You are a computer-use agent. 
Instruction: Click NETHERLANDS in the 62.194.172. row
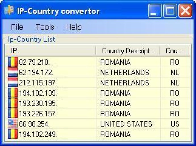tap(125, 73)
